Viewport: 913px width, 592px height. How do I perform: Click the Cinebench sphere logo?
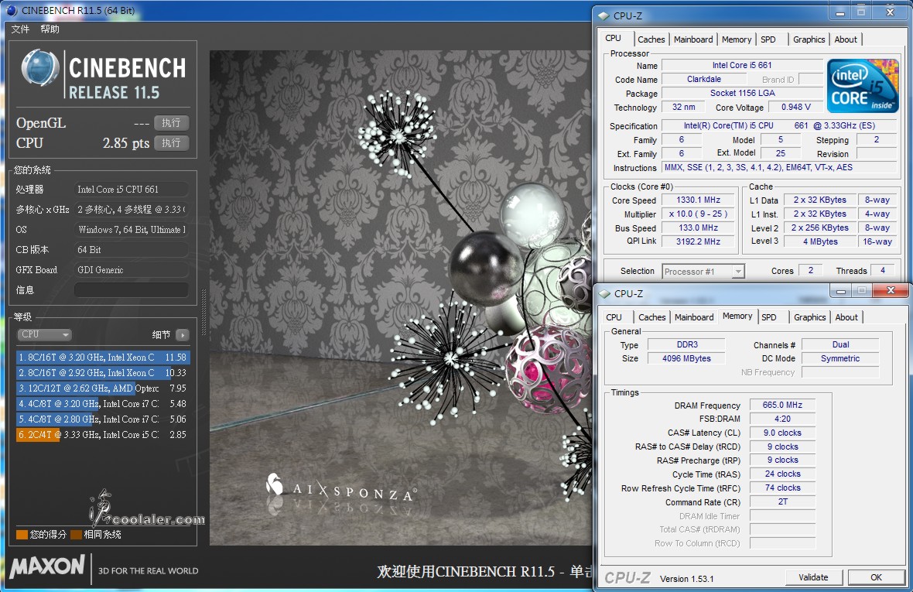click(40, 68)
